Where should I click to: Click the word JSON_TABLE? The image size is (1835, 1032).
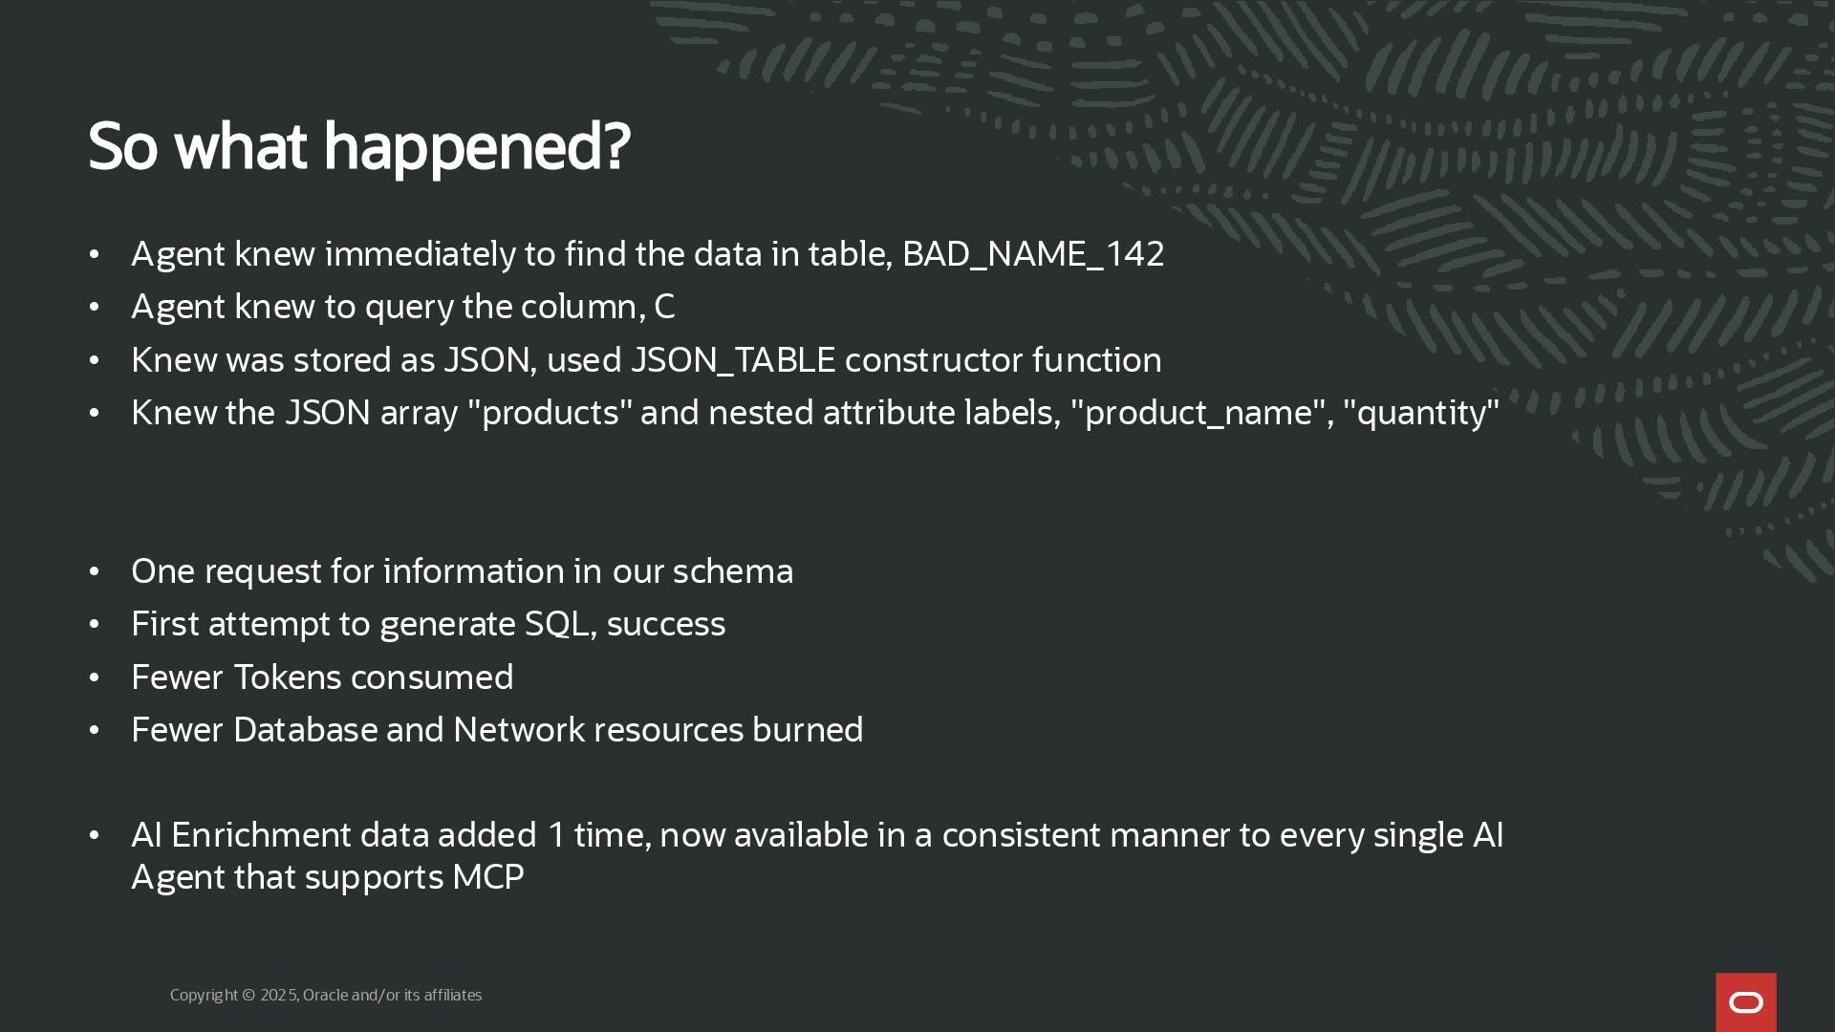click(733, 360)
